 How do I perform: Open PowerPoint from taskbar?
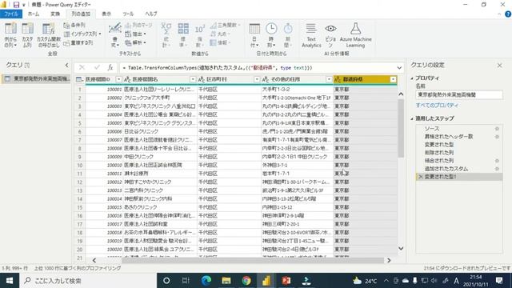(286, 281)
